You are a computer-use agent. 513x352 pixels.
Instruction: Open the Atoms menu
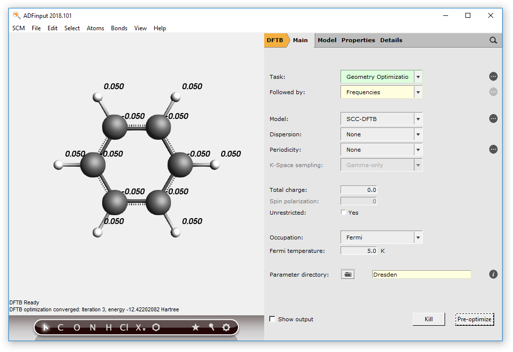[x=95, y=28]
